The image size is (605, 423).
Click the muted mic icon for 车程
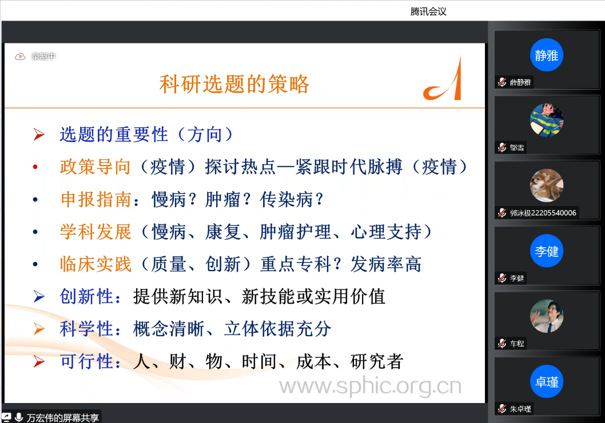[x=502, y=344]
